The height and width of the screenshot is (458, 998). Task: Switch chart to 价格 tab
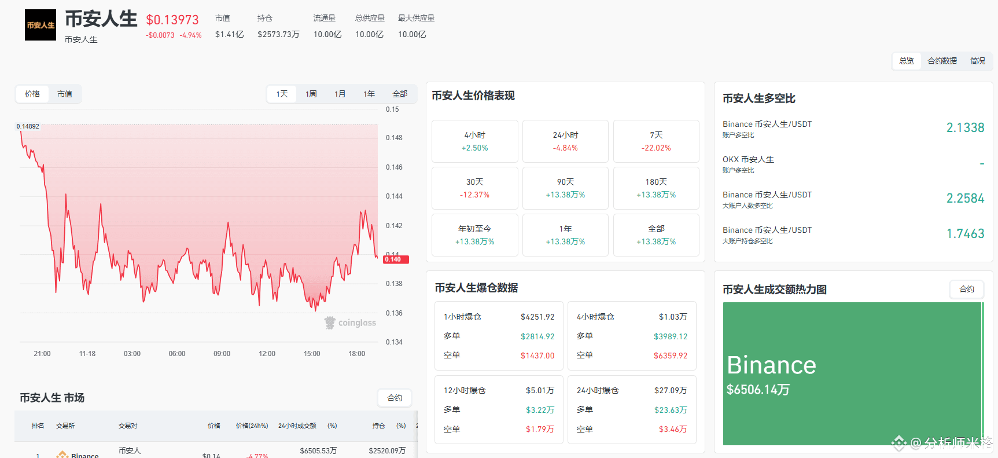tap(32, 94)
